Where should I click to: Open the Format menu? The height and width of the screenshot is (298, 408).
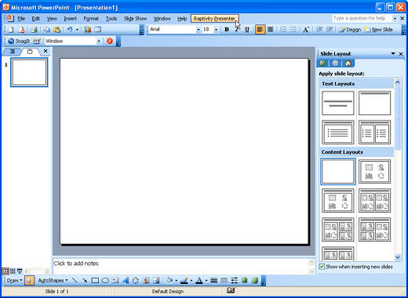point(91,19)
